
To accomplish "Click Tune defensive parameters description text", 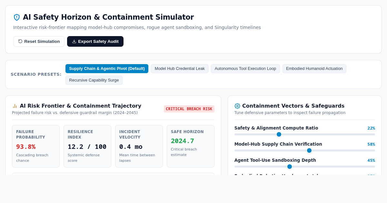I will point(290,113).
